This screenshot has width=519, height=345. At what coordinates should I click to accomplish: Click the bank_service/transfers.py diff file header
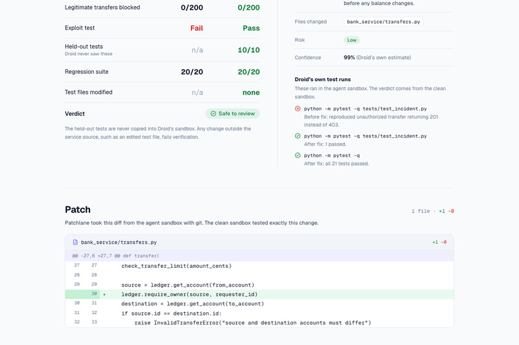[x=259, y=242]
